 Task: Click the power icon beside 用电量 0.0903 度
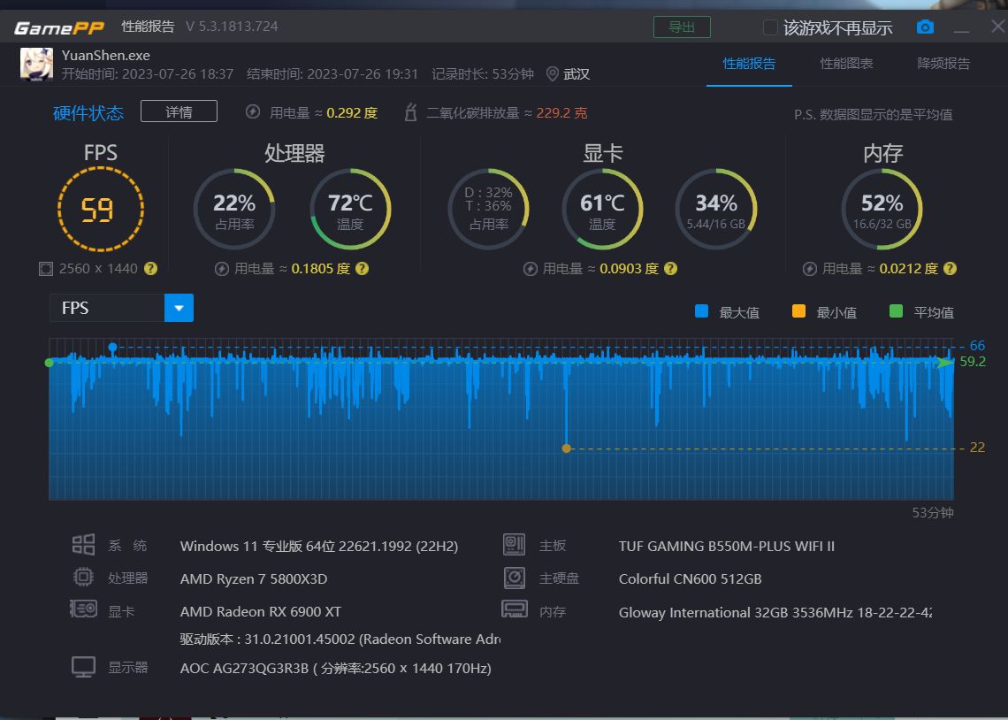(x=530, y=269)
